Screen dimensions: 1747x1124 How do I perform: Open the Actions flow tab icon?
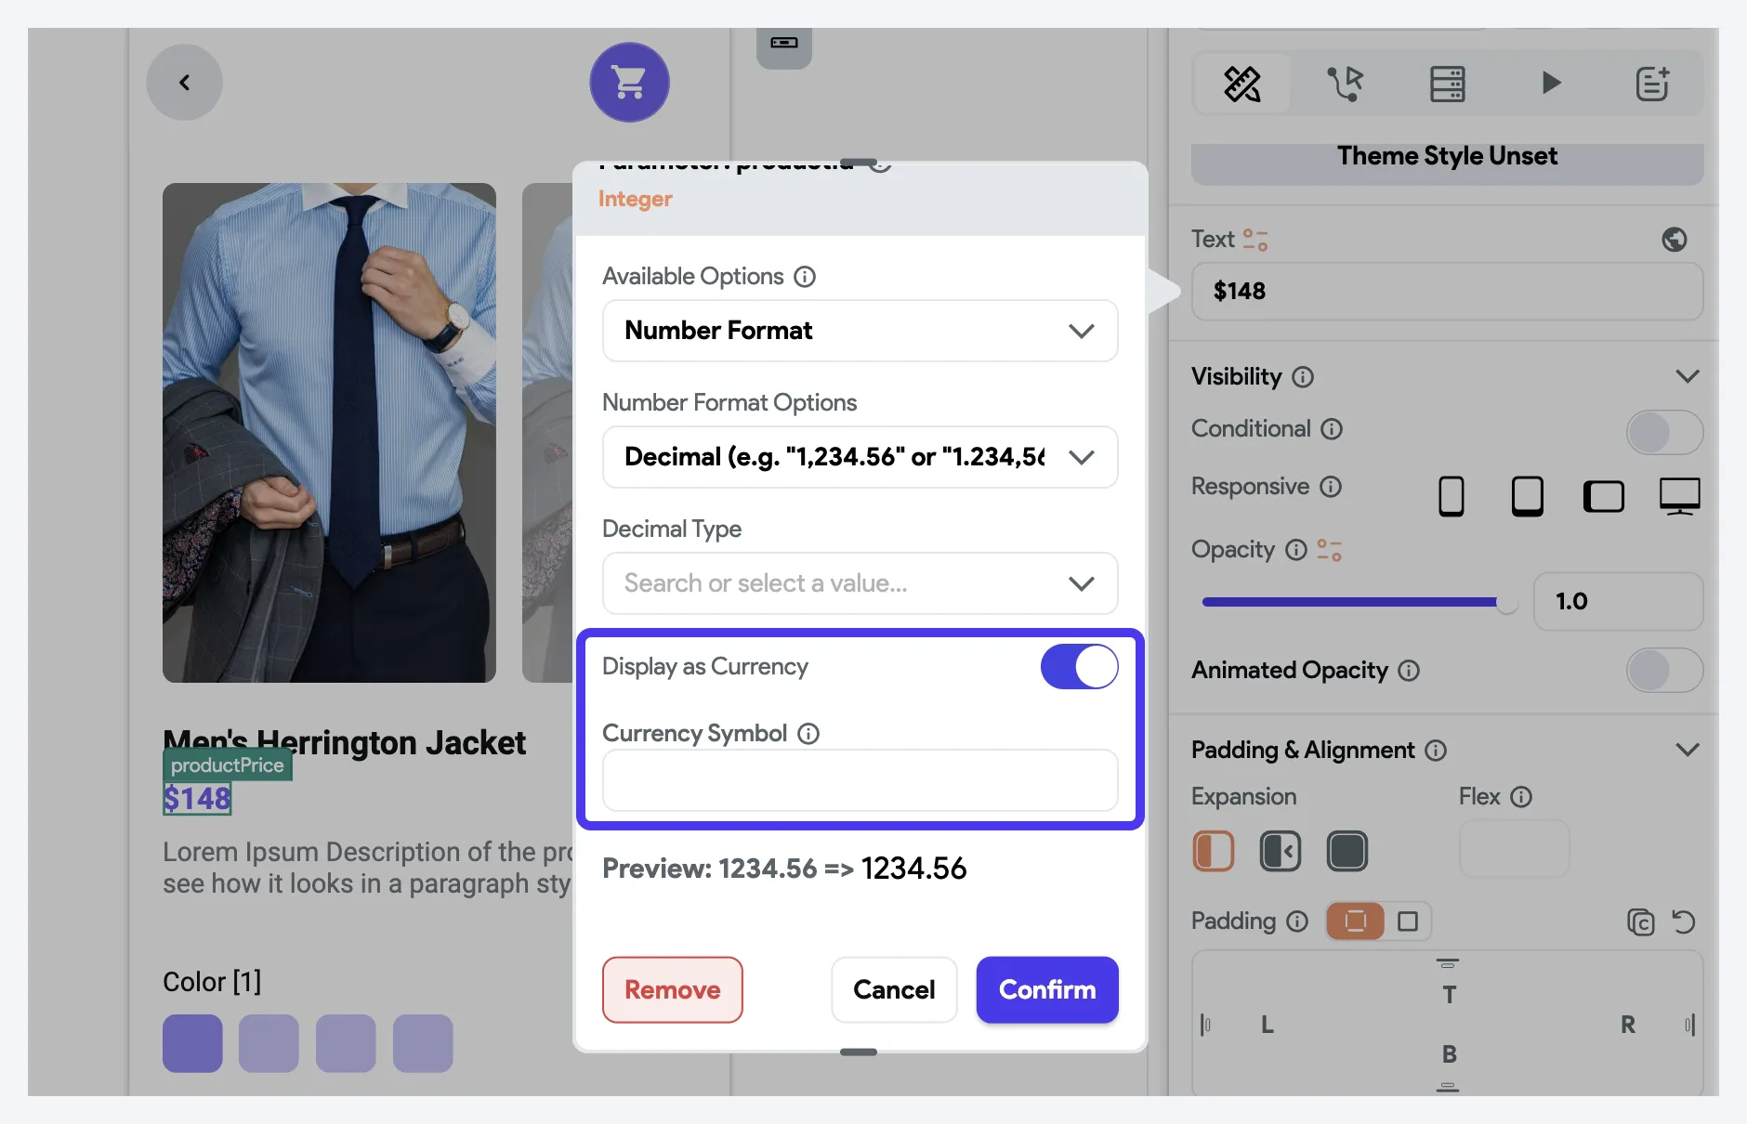coord(1345,84)
